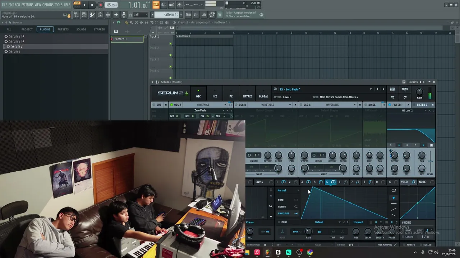Arm the red Record button
The height and width of the screenshot is (258, 460).
coord(100,5)
